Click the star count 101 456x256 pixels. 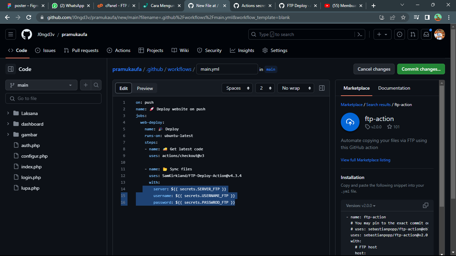click(x=393, y=127)
